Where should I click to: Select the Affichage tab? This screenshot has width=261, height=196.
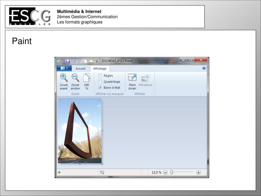(x=100, y=68)
